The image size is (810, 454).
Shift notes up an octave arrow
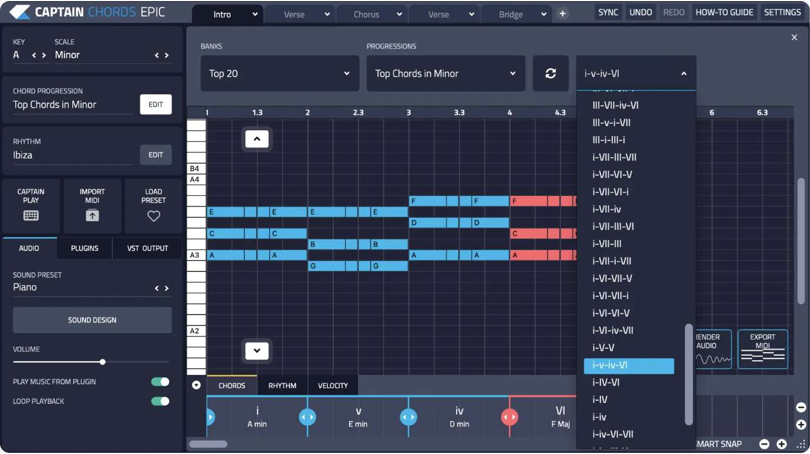pos(256,139)
